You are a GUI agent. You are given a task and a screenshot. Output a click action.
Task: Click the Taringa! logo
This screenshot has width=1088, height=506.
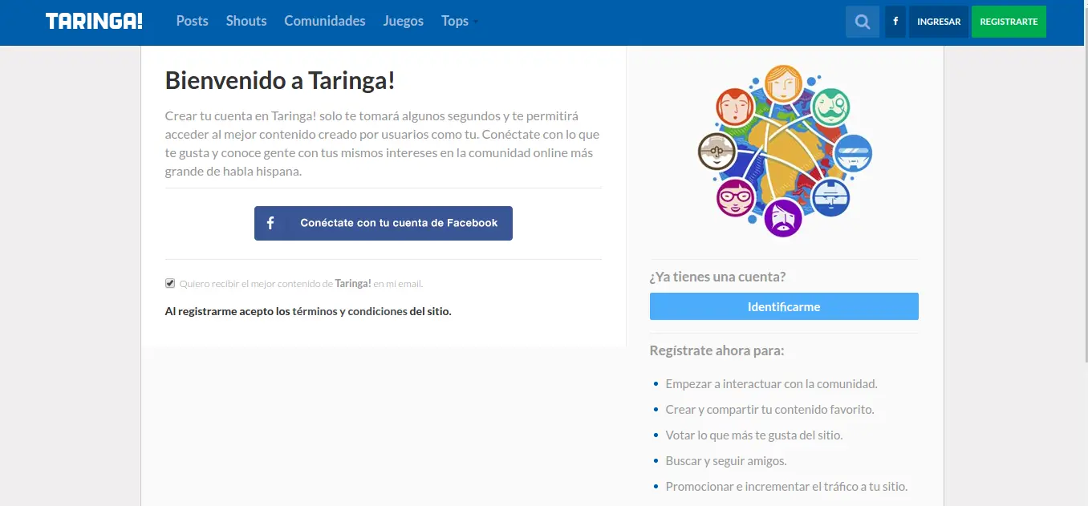tap(94, 22)
